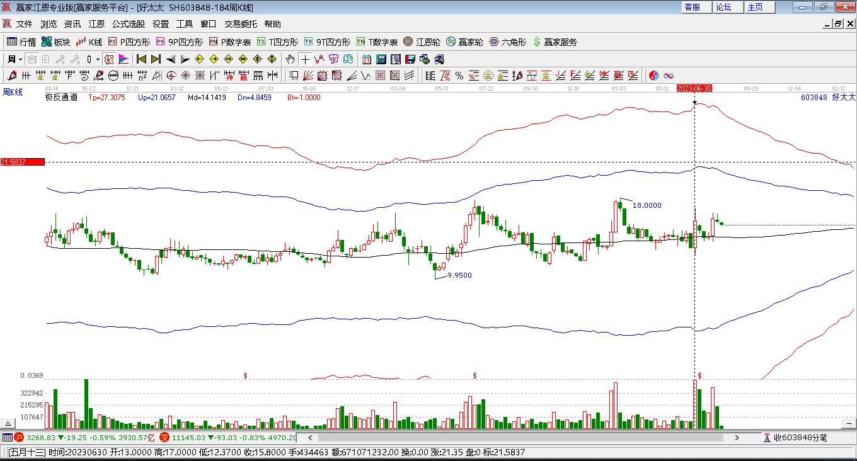Screen dimensions: 857x461
Task: Click the 18.0000 high price label
Action: pos(647,205)
